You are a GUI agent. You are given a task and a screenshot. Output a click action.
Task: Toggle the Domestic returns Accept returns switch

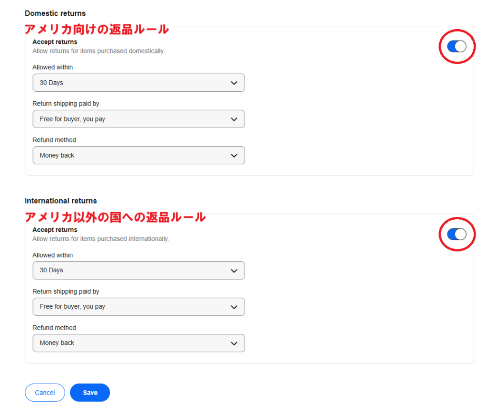click(457, 46)
